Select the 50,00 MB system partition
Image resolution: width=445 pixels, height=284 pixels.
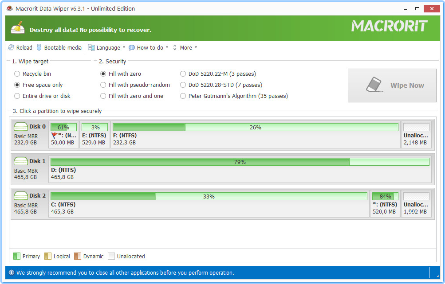click(x=63, y=135)
